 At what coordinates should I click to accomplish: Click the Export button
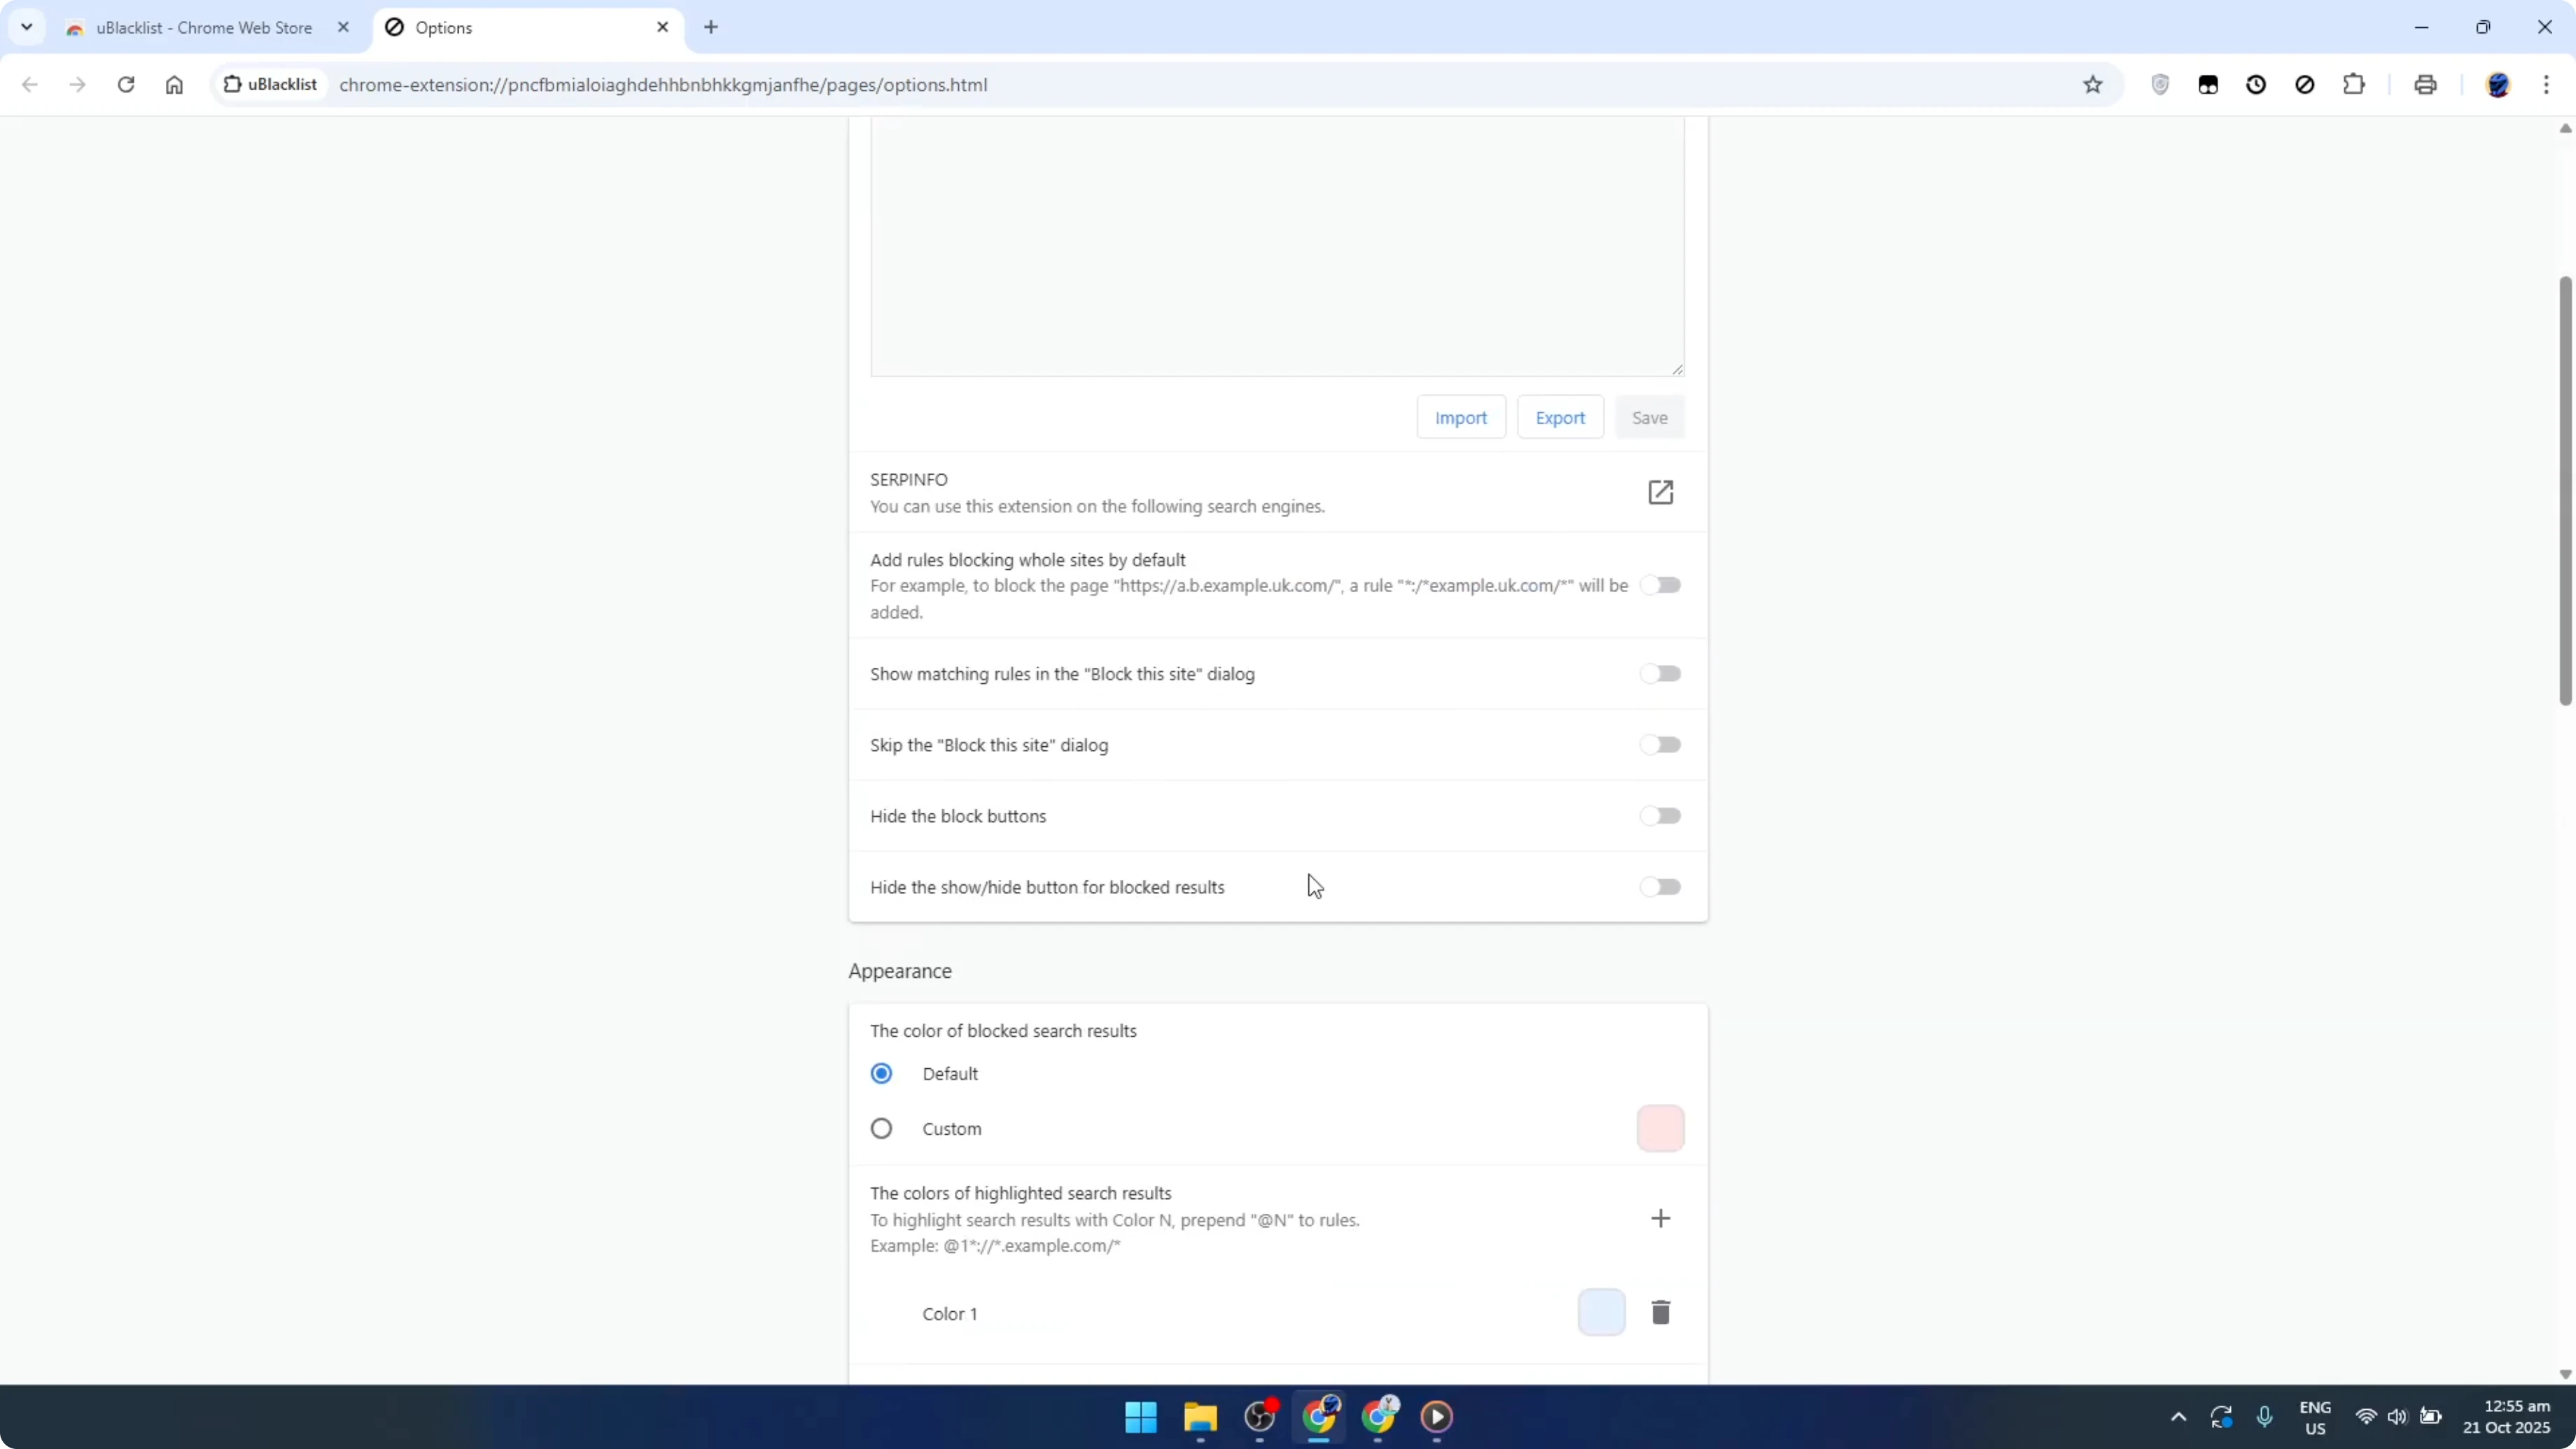point(1560,417)
